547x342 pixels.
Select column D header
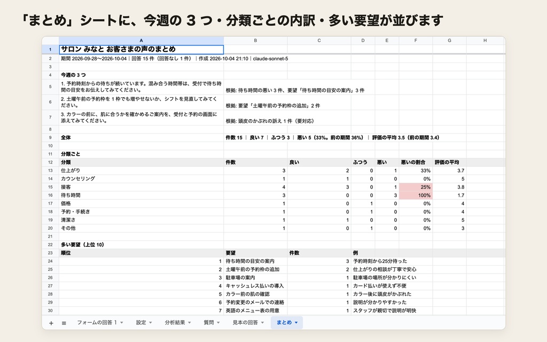coord(363,41)
